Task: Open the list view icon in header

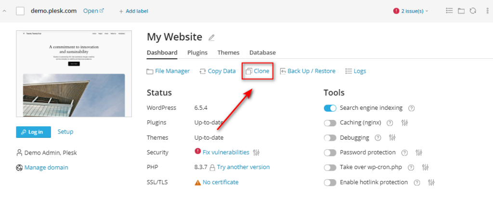Action: (449, 11)
